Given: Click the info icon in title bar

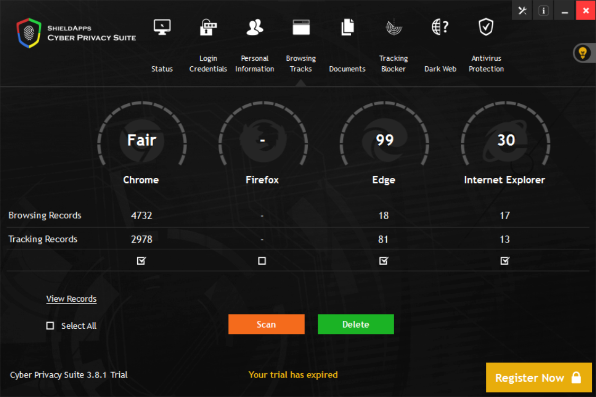Looking at the screenshot, I should (544, 11).
